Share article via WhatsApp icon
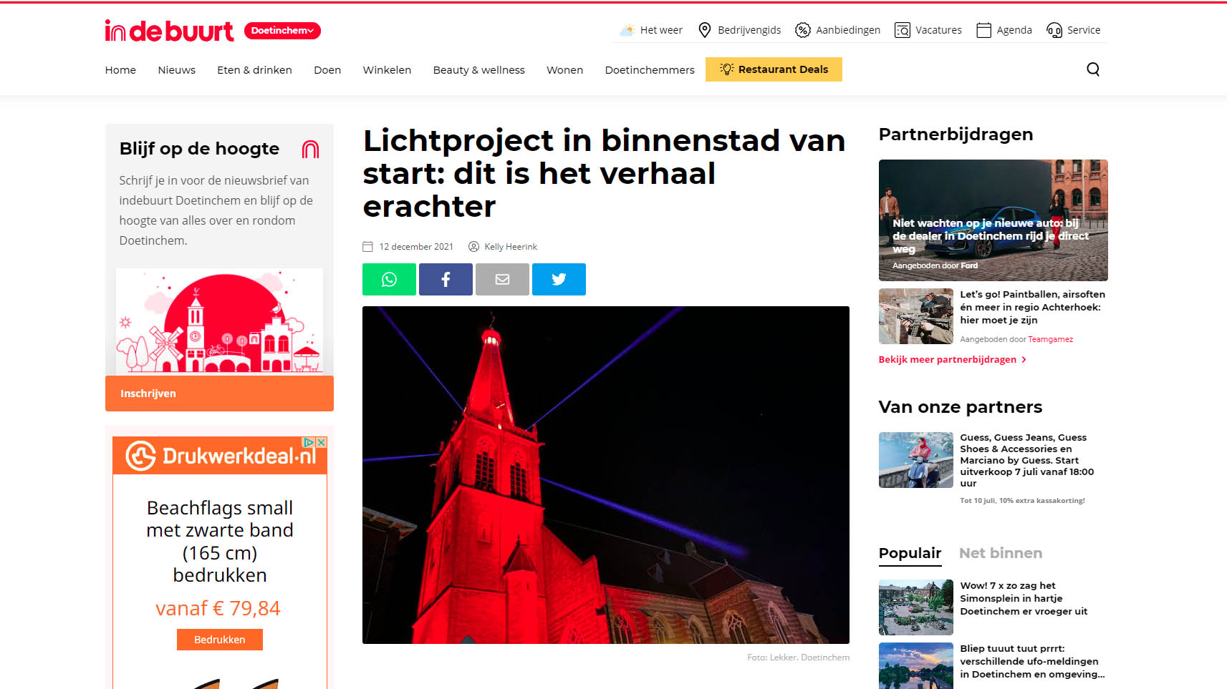This screenshot has height=689, width=1227. pos(389,279)
